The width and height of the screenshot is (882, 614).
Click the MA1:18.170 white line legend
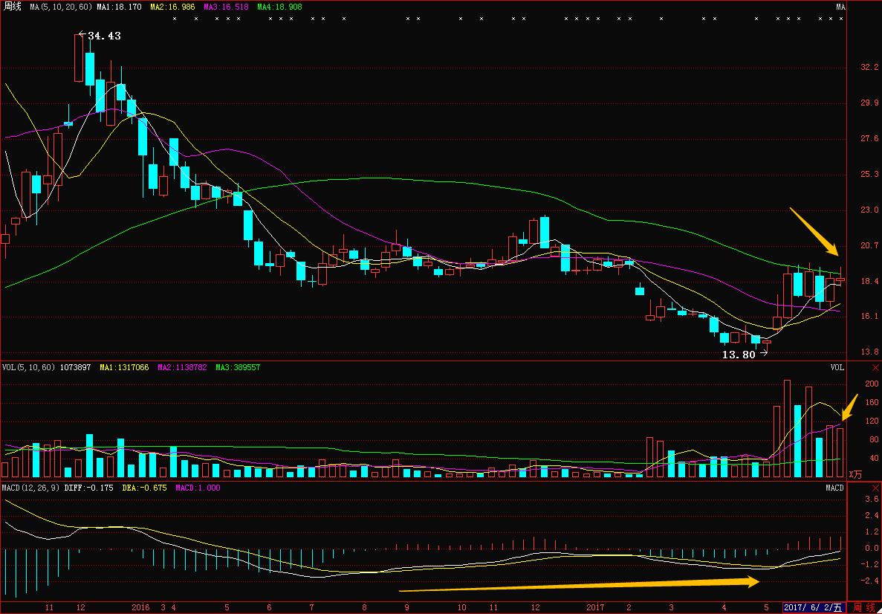120,7
